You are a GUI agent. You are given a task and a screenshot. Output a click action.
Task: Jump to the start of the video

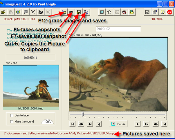pyautogui.click(x=73, y=124)
